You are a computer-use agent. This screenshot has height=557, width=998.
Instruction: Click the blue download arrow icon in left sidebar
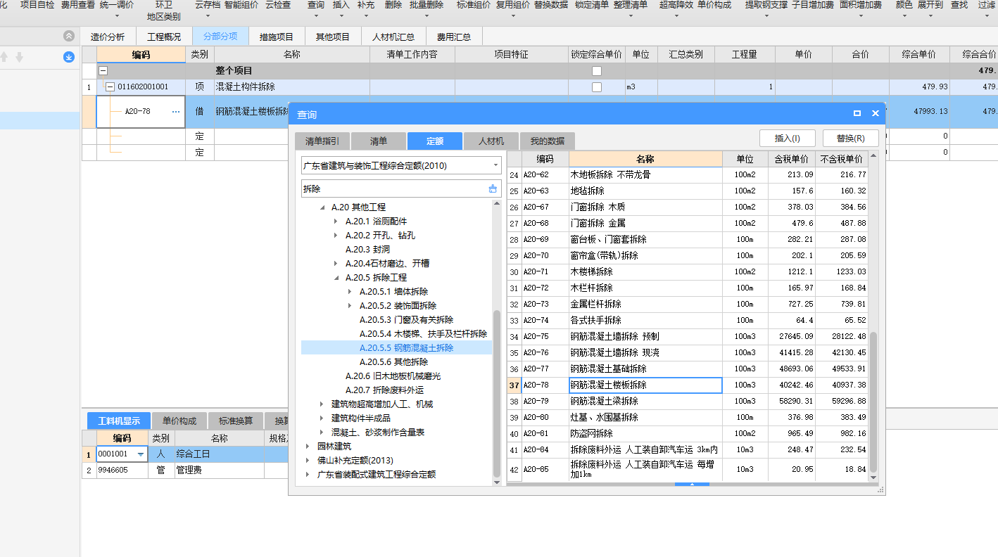(x=69, y=57)
